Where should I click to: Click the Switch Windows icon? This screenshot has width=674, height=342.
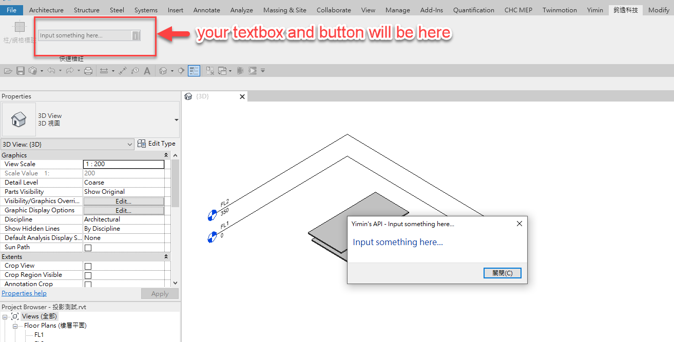point(222,71)
